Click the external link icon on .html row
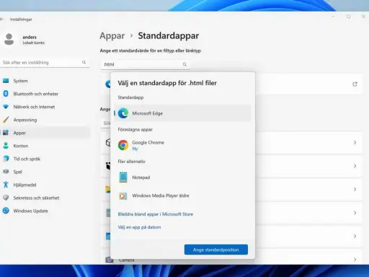The image size is (369, 277). (x=355, y=84)
